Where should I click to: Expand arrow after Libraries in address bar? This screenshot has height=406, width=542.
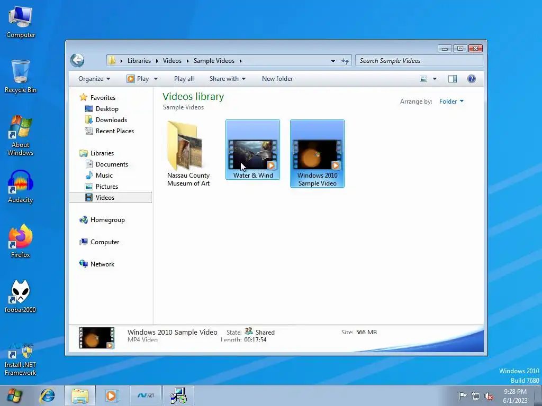coord(157,61)
